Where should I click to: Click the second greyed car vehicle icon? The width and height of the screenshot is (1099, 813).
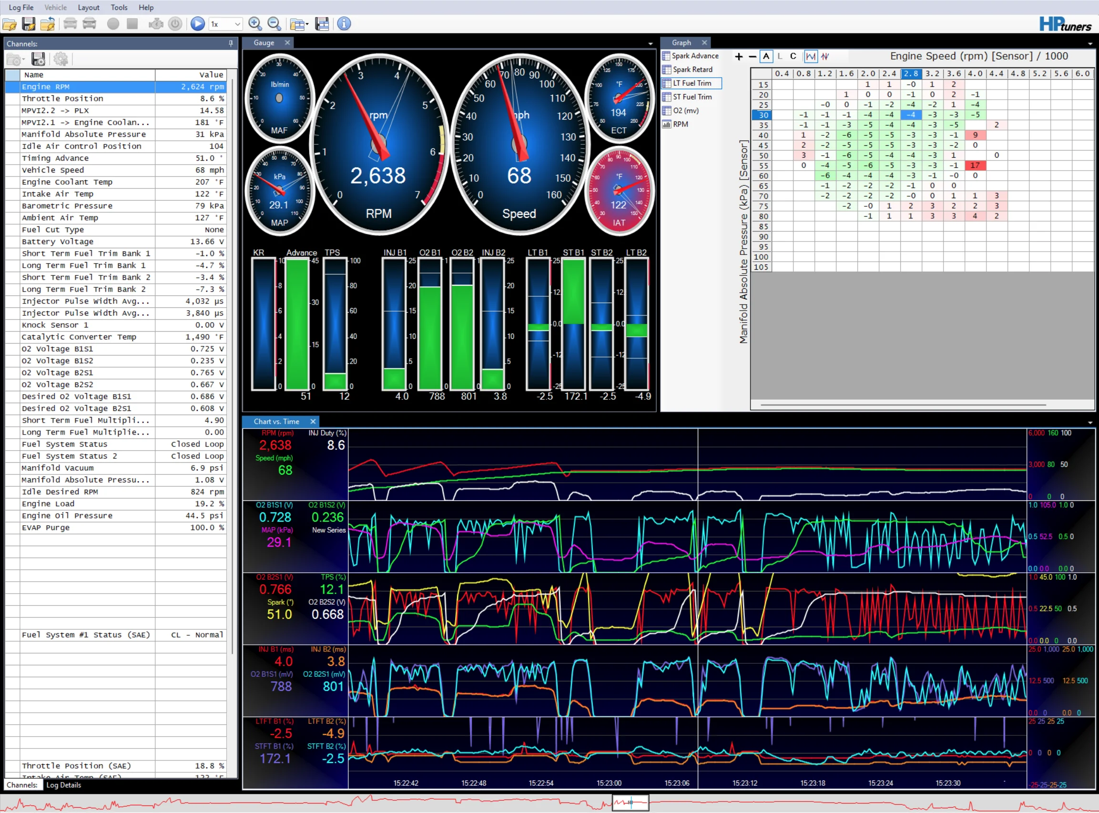tap(90, 24)
